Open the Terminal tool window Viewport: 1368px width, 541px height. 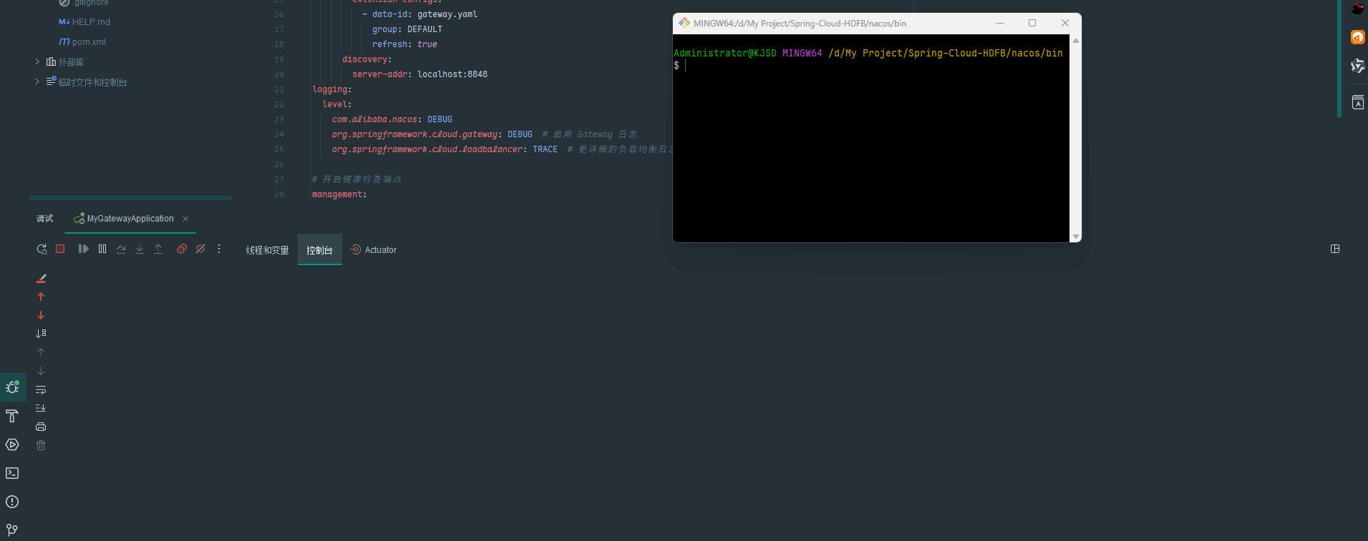(12, 473)
